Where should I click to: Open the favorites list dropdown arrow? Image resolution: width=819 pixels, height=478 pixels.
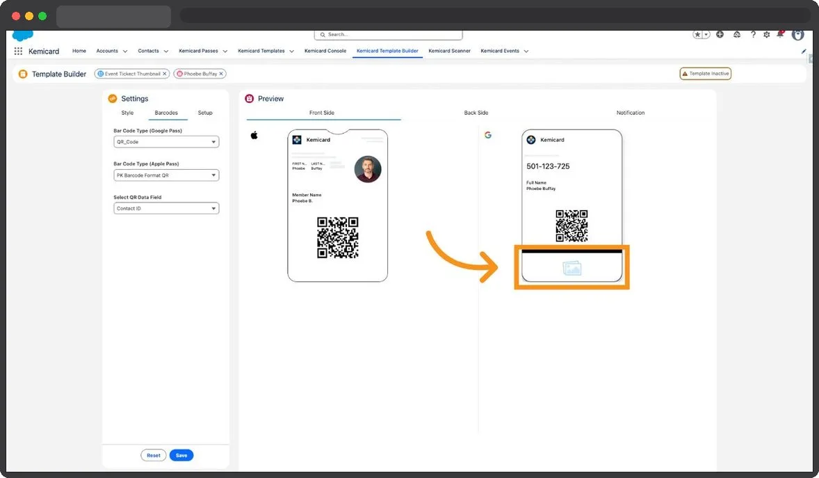(x=706, y=35)
